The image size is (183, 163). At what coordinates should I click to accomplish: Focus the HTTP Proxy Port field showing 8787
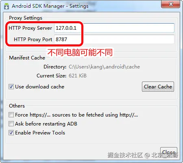114,40
